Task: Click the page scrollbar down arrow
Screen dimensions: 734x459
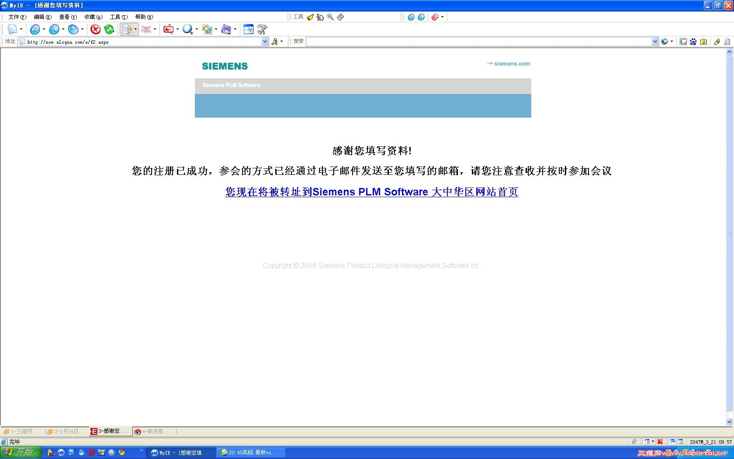Action: 729,422
